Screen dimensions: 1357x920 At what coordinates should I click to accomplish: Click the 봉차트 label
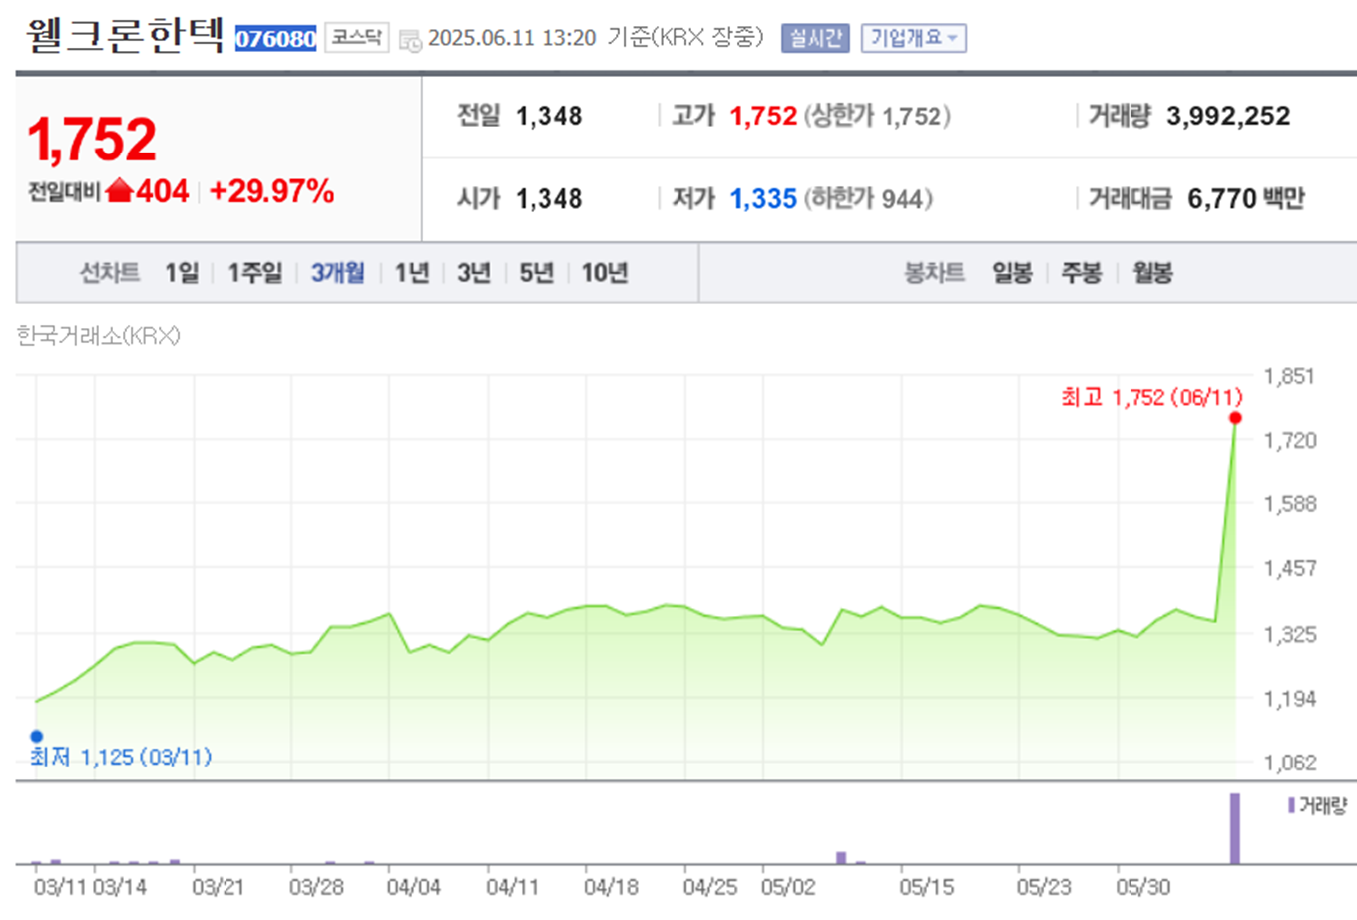click(x=935, y=273)
